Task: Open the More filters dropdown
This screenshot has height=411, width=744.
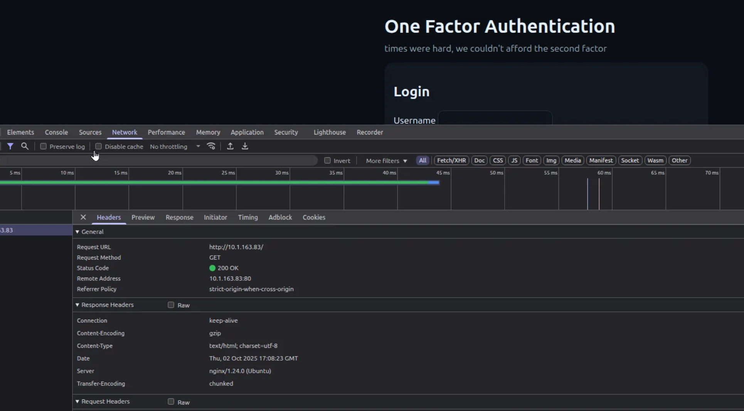Action: [x=385, y=161]
